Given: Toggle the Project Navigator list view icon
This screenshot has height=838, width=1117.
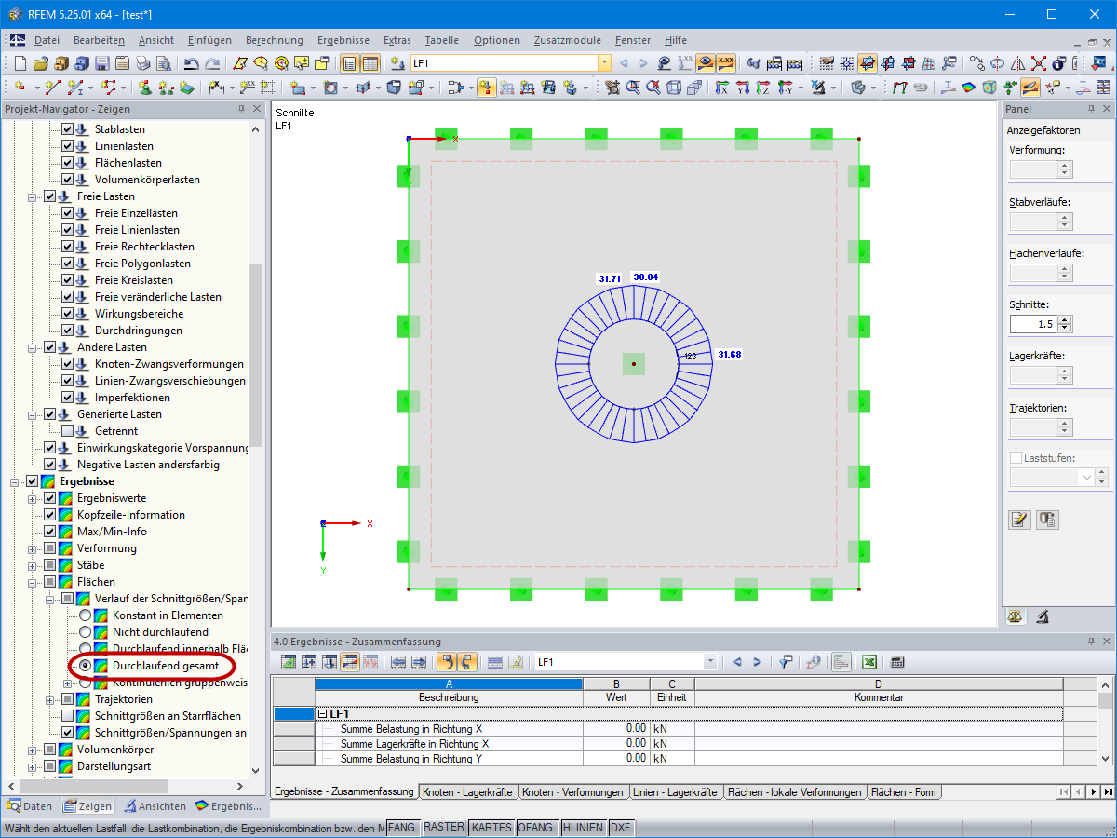Looking at the screenshot, I should [x=350, y=63].
